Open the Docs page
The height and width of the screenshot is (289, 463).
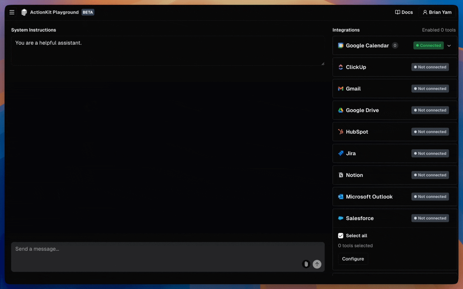[404, 12]
